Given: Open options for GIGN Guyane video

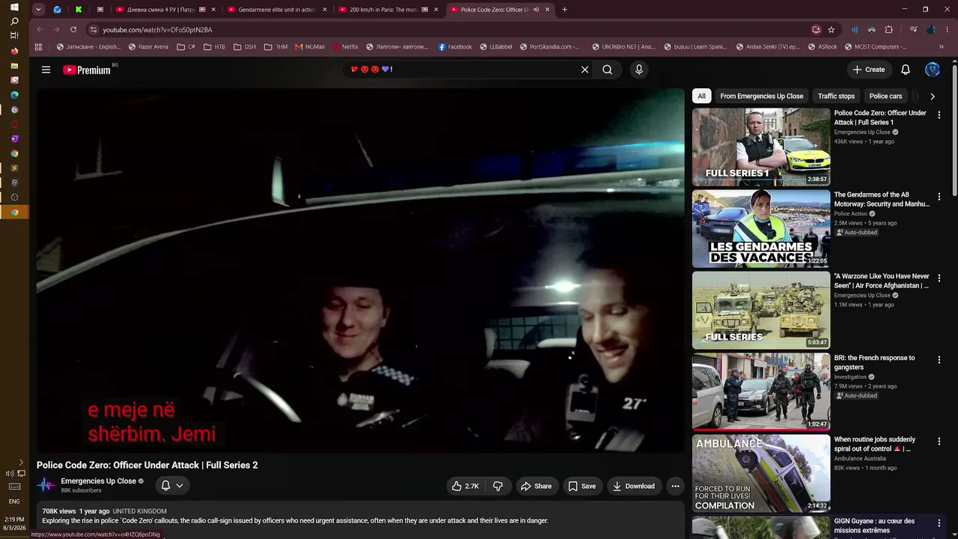Looking at the screenshot, I should click(x=939, y=523).
